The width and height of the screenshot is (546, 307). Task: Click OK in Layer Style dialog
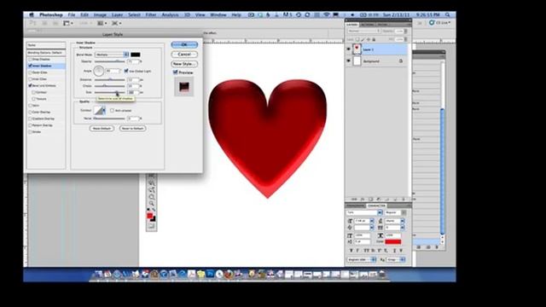tap(184, 44)
